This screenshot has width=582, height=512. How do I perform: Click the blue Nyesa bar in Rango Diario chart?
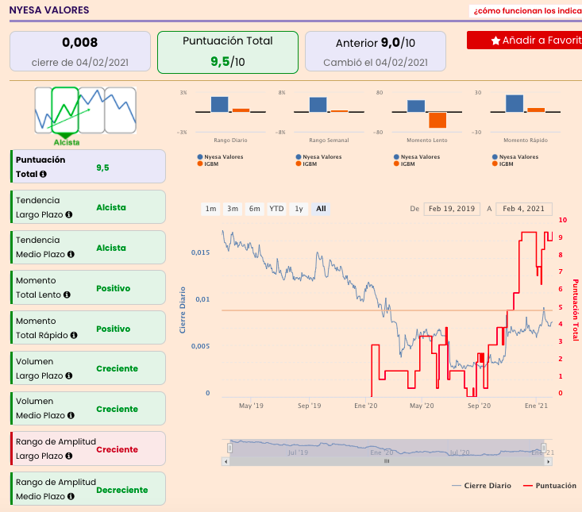pyautogui.click(x=220, y=104)
